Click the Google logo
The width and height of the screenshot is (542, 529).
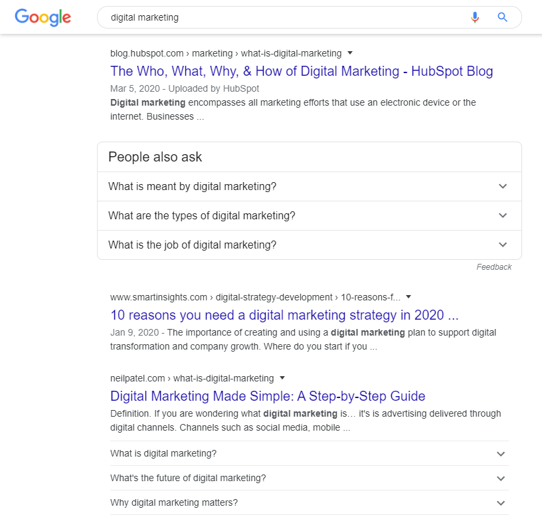tap(43, 17)
